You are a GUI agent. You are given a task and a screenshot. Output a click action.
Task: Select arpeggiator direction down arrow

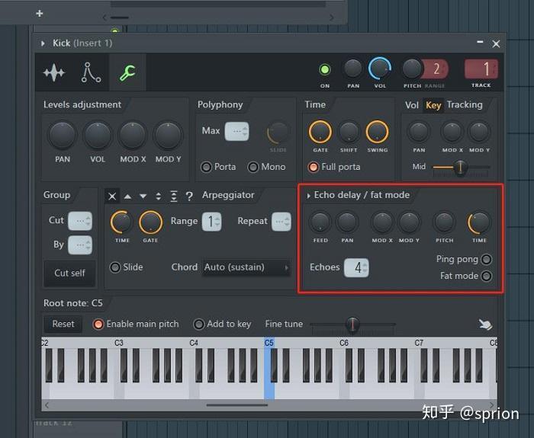pyautogui.click(x=143, y=197)
